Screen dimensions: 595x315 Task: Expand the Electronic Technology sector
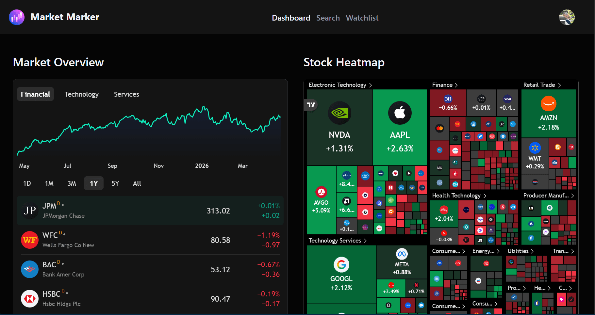(x=340, y=85)
